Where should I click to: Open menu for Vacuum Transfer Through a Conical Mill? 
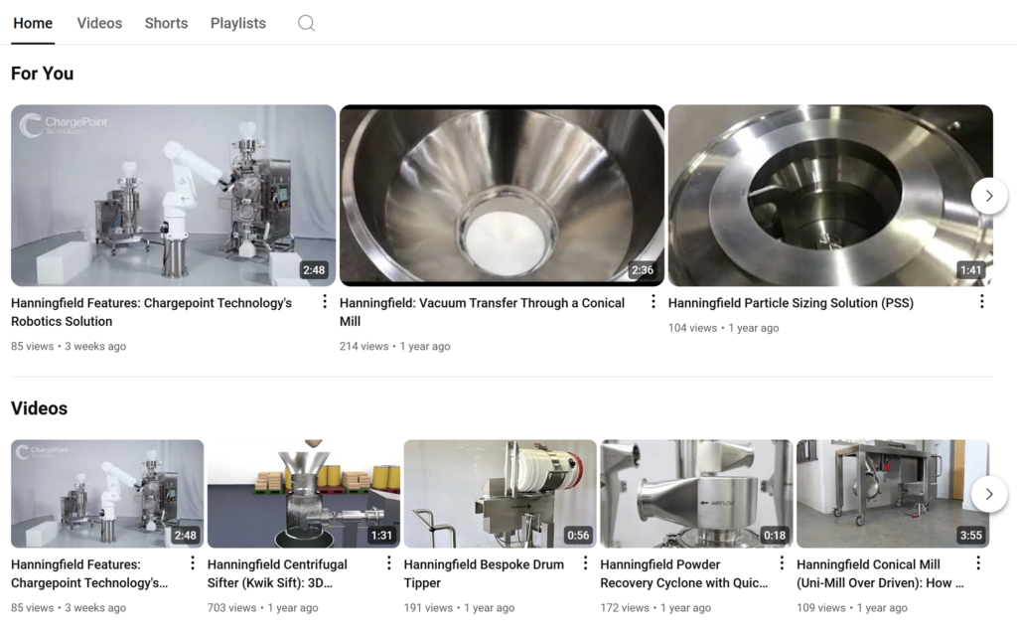[654, 302]
